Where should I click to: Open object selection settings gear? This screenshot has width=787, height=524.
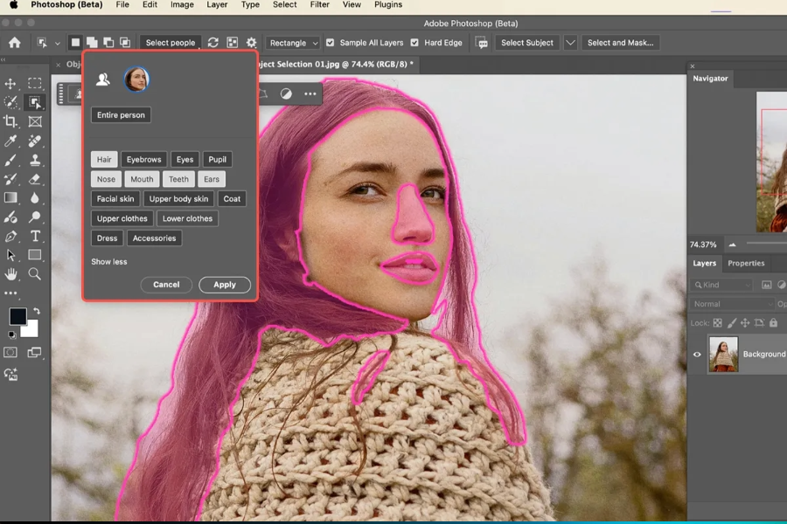[252, 43]
